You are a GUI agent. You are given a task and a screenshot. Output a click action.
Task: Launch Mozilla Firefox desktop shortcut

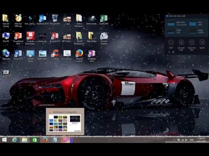(79, 56)
